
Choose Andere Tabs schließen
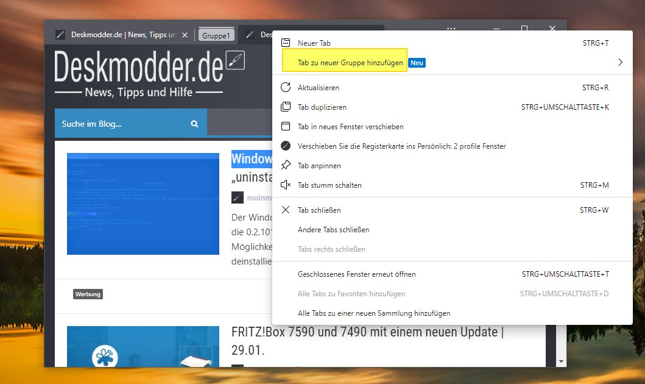click(x=453, y=229)
